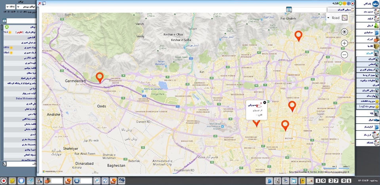This screenshot has width=380, height=185.
Task: Close the marker info popup
Action: 265,103
